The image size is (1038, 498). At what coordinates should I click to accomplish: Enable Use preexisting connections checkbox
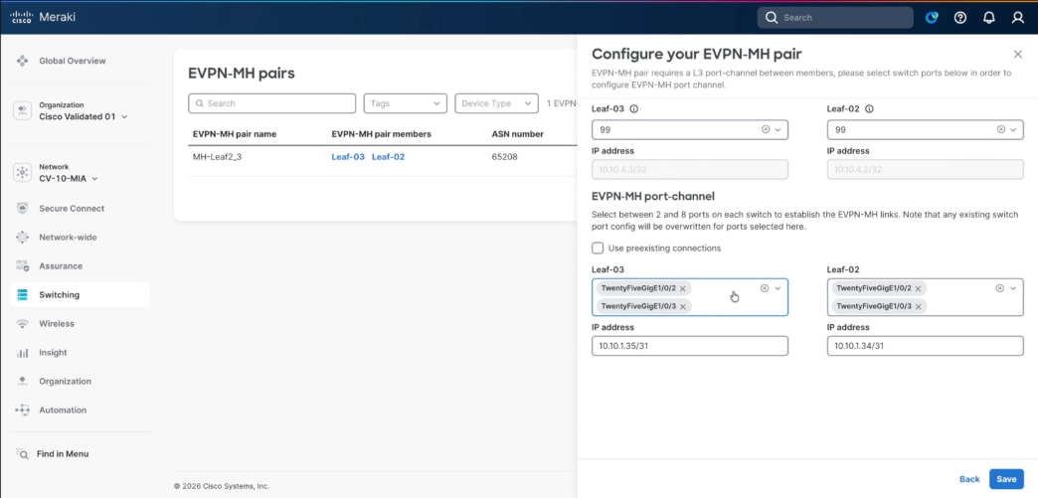click(598, 249)
